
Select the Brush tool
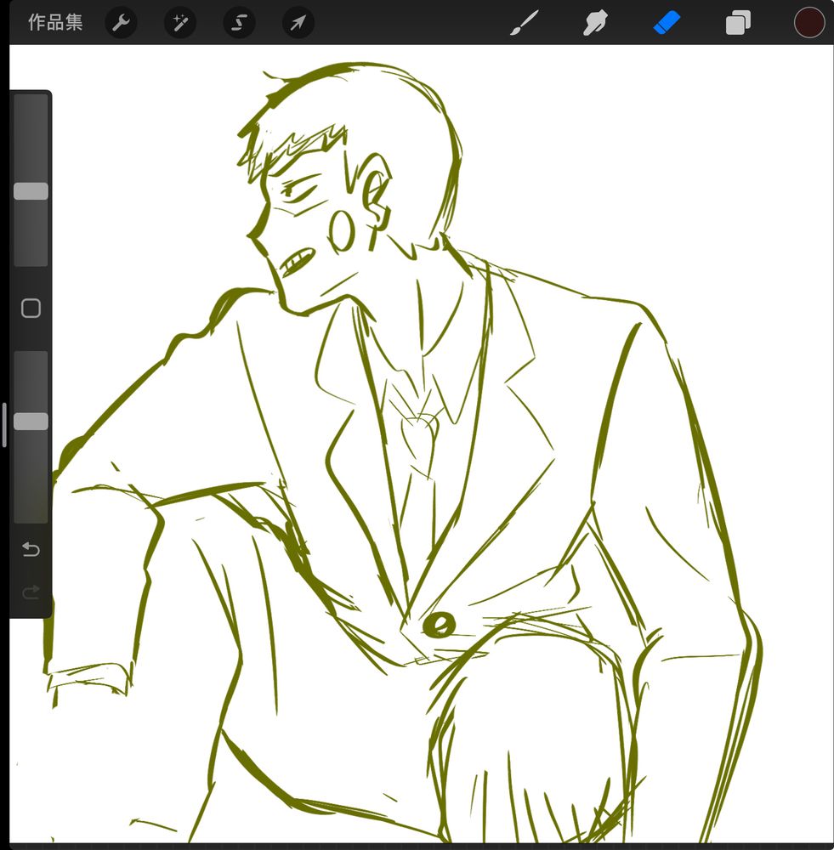[x=525, y=23]
